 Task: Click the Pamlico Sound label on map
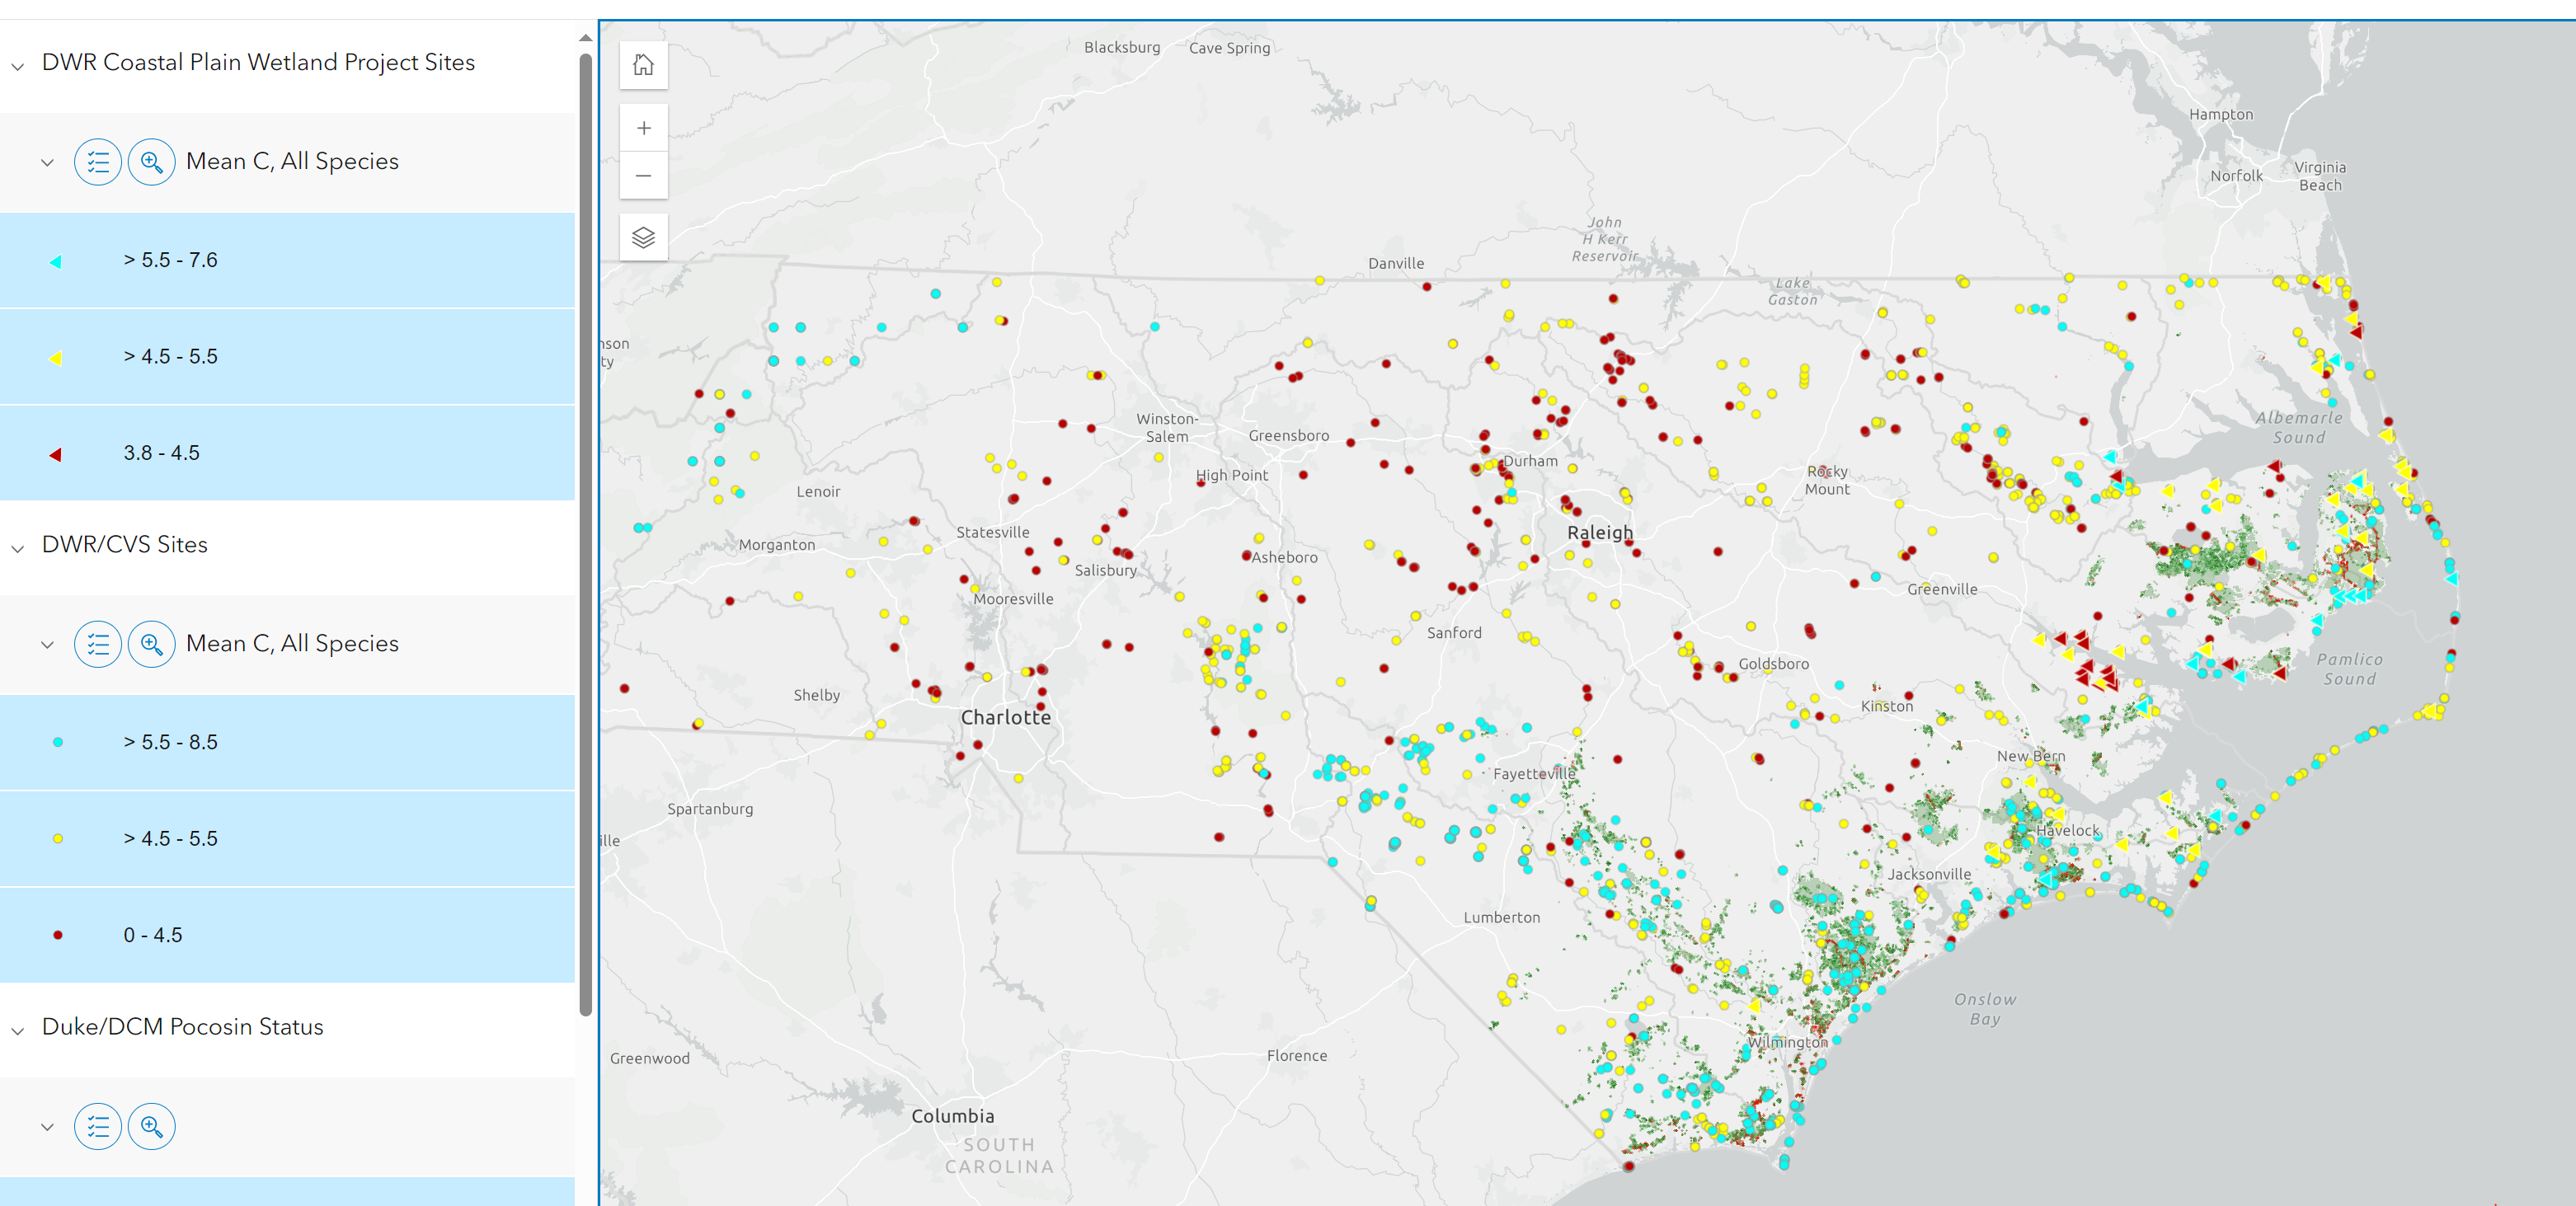[2350, 669]
